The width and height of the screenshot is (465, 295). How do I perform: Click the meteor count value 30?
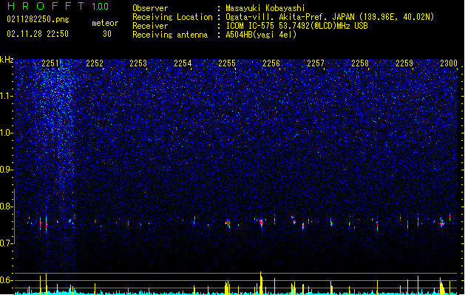click(107, 34)
